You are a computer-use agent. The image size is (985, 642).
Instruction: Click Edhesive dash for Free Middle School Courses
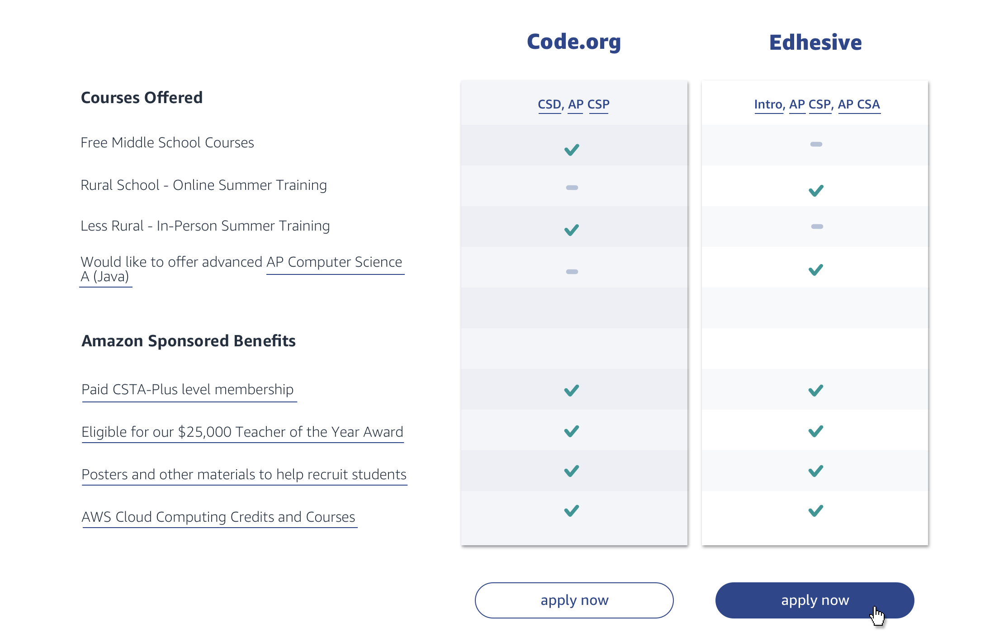816,144
